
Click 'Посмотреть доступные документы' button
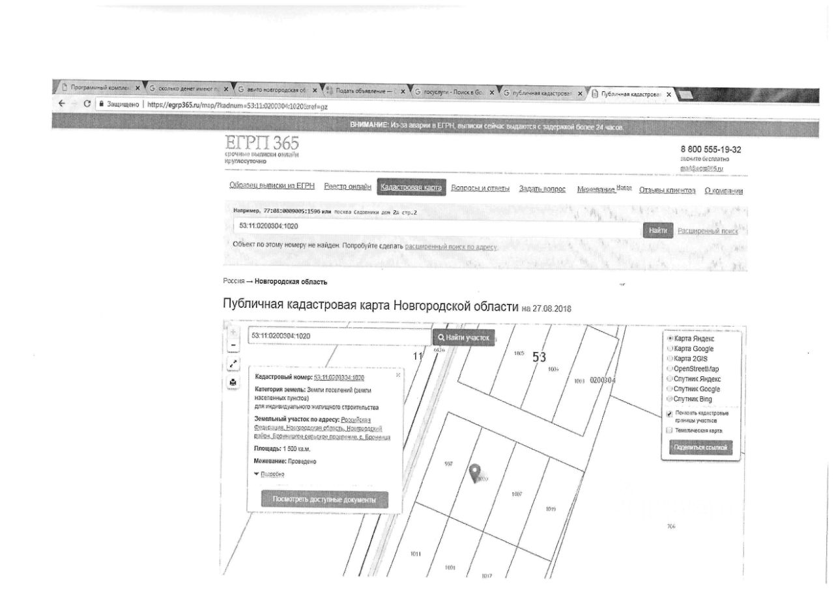[x=324, y=500]
